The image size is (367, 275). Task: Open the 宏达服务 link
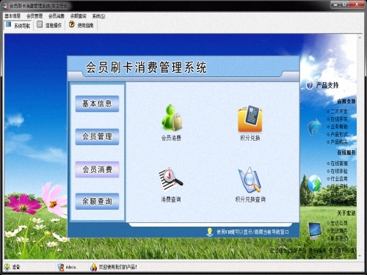[339, 230]
